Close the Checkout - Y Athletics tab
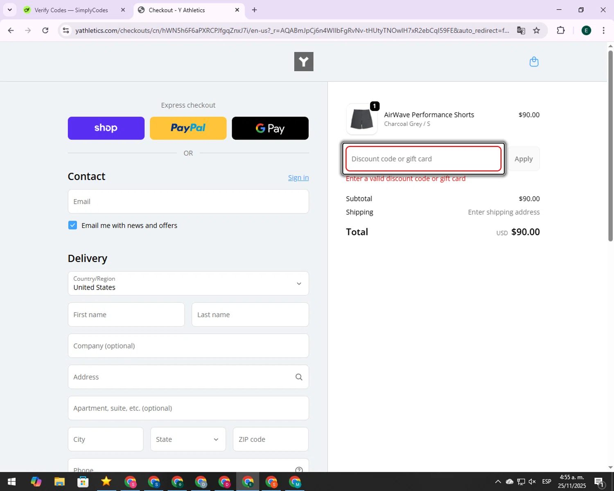Screen dimensions: 614x491 (237, 10)
